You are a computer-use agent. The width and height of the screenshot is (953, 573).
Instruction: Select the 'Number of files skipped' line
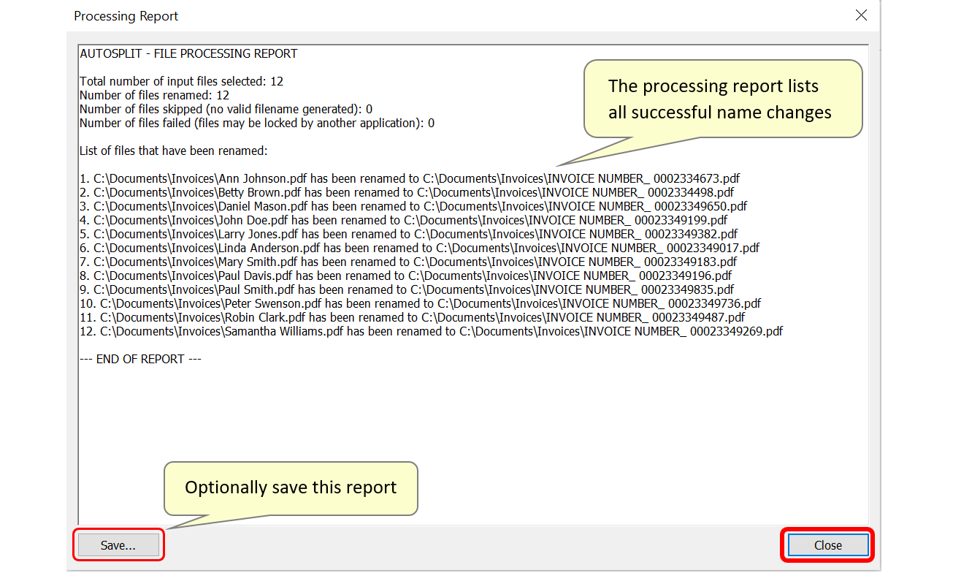[226, 109]
